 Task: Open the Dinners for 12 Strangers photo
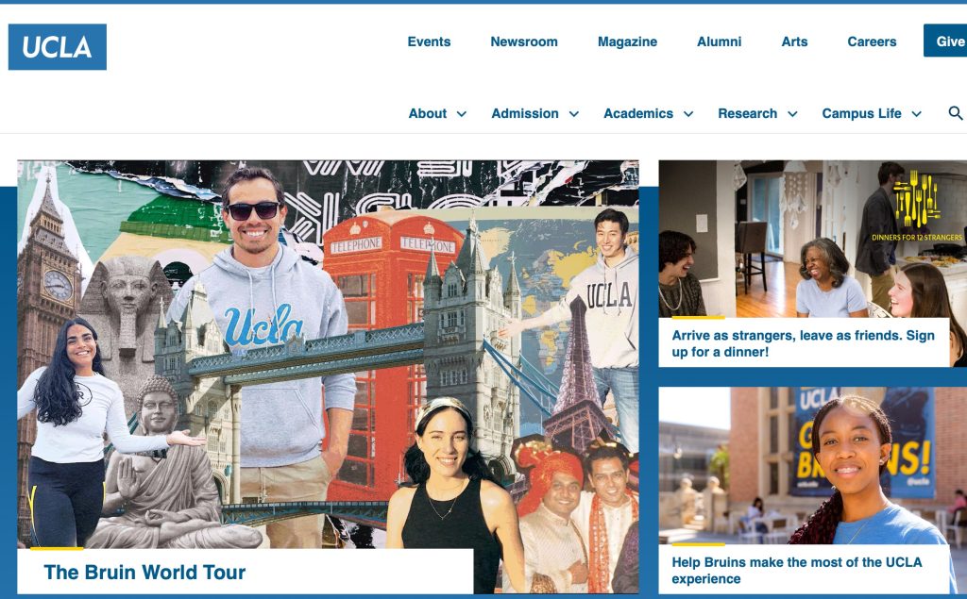pos(813,239)
